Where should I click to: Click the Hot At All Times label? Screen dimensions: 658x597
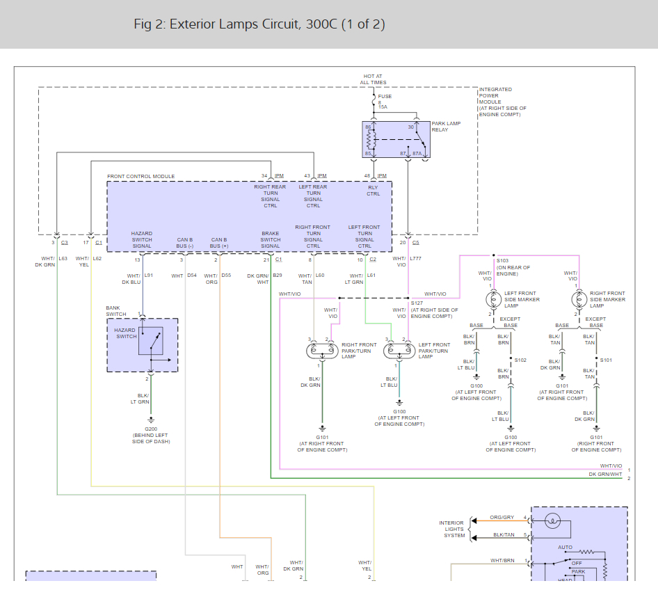[373, 79]
